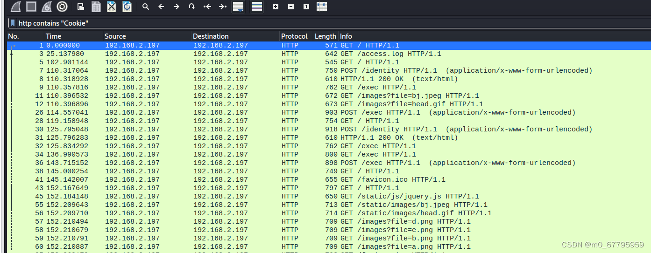Jump to the first packet icon
The height and width of the screenshot is (253, 651).
tap(207, 7)
